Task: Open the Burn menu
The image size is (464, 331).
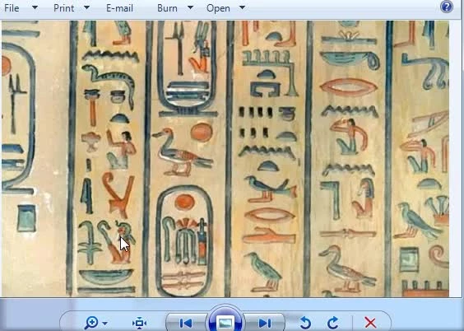Action: click(x=167, y=8)
